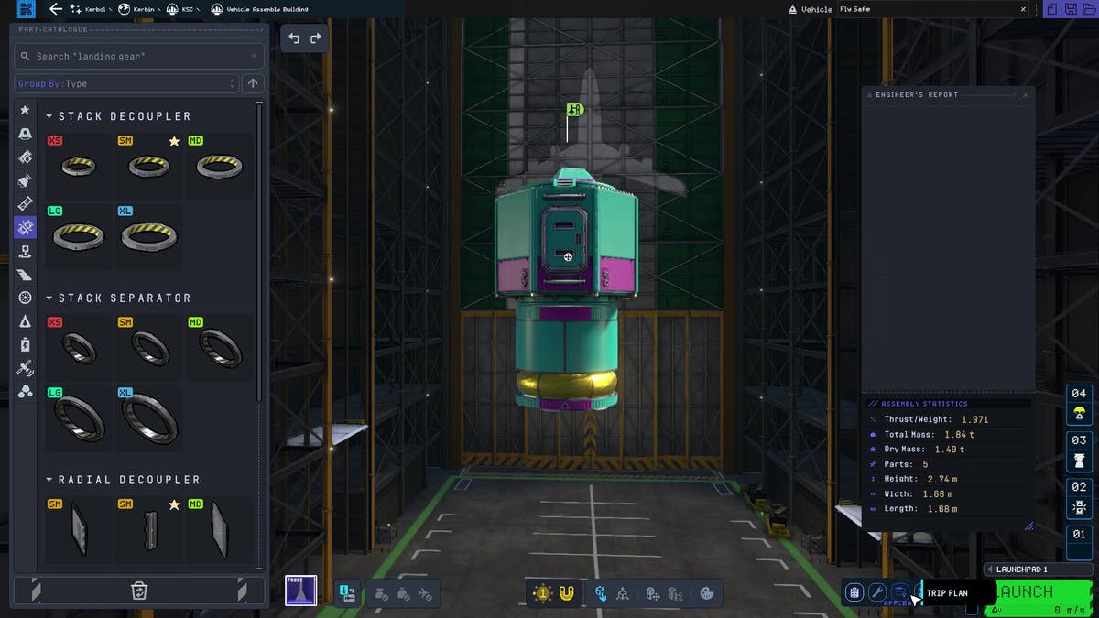
Task: Click the part catalogue scrollbar
Action: click(x=261, y=252)
